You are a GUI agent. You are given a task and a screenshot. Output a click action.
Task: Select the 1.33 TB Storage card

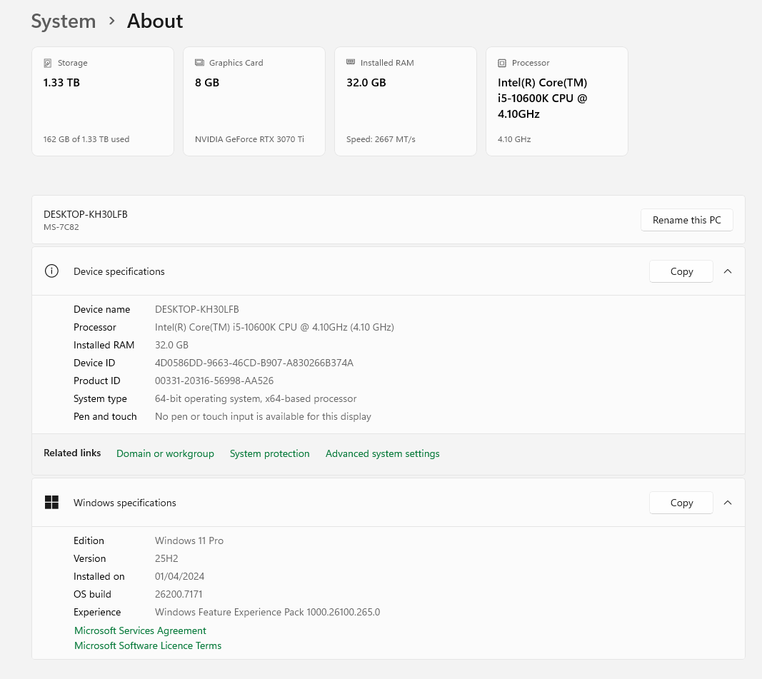103,101
